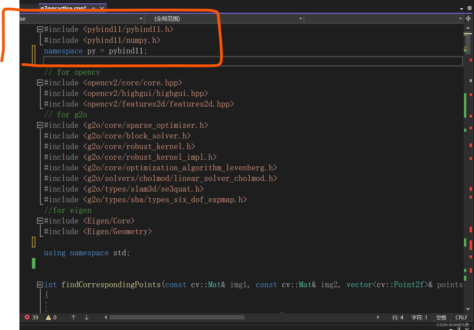The width and height of the screenshot is (474, 330).
Task: Pin the g2opractise.cpp tab
Action: [94, 8]
